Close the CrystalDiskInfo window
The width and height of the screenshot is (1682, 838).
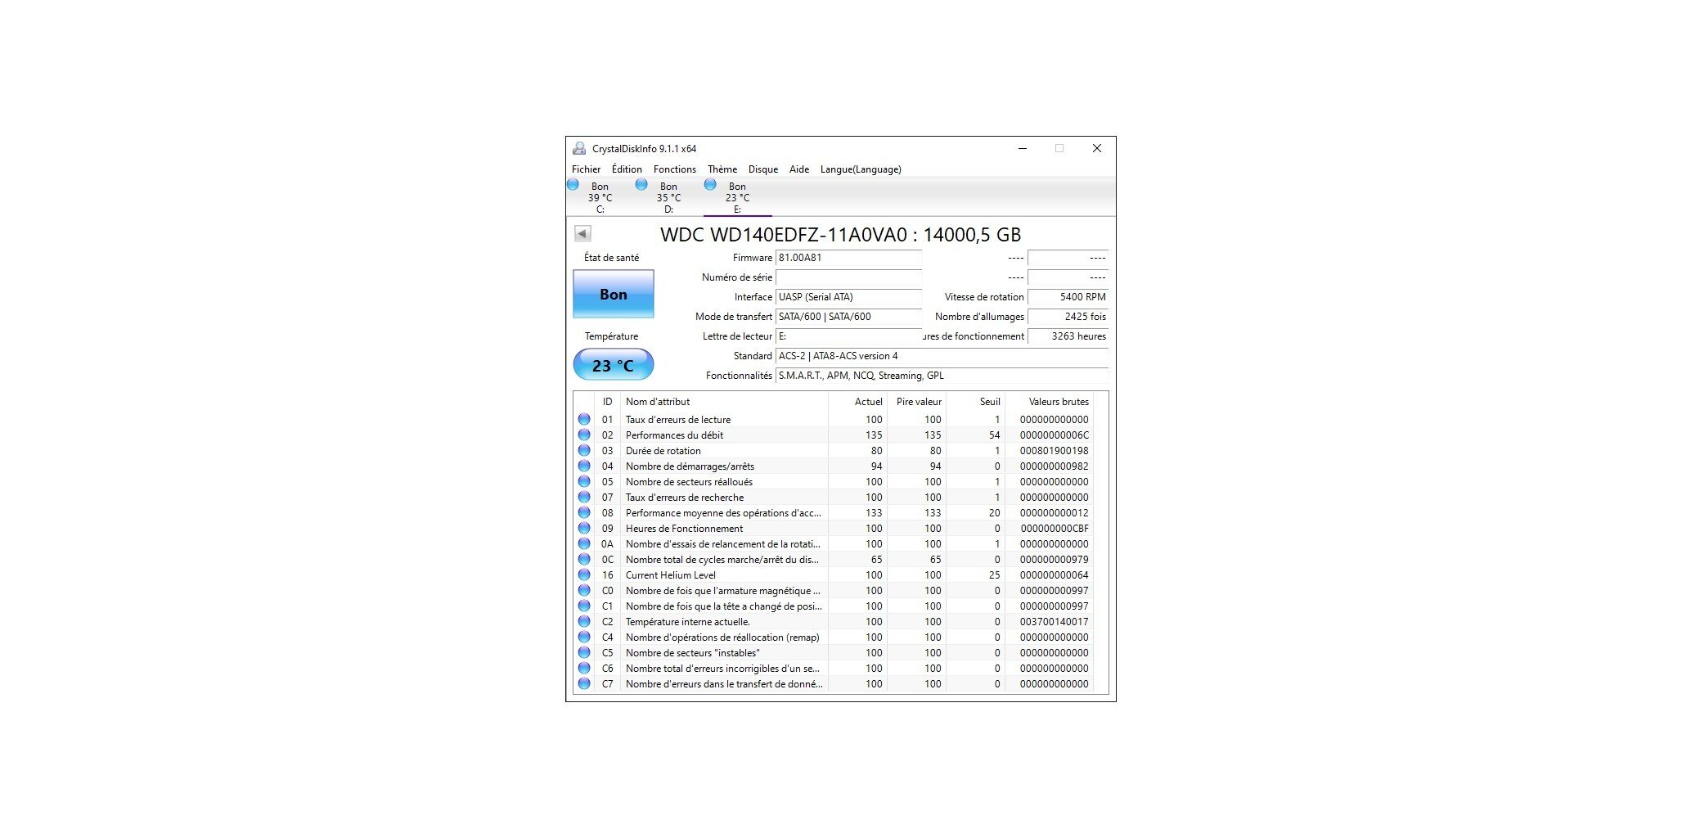click(1097, 148)
